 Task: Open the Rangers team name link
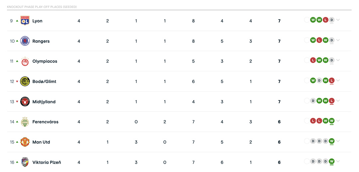coord(41,41)
